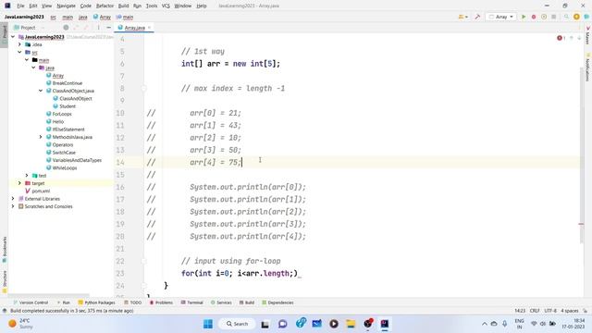Open the Project view selector dropdown

29,28
